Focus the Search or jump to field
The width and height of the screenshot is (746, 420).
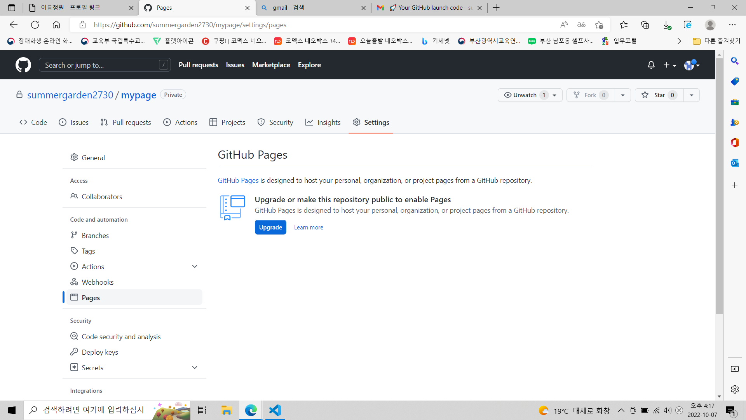[x=105, y=65]
